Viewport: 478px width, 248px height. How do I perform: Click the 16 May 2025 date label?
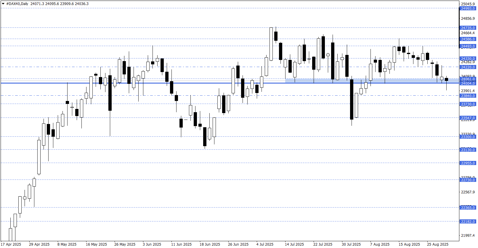96,244
